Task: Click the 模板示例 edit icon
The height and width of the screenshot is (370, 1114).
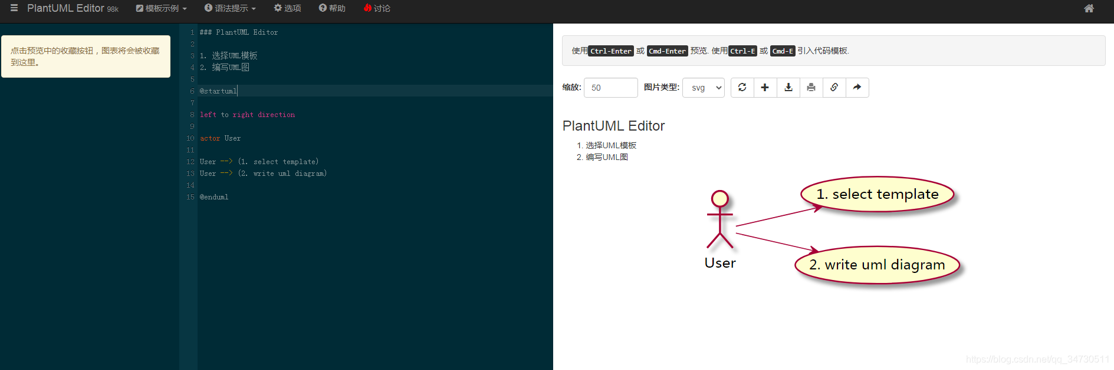Action: [140, 8]
